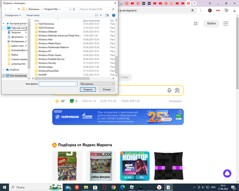Image resolution: width=239 pixels, height=191 pixels.
Task: Select Документы in the navigation pane
Action: tap(15, 37)
